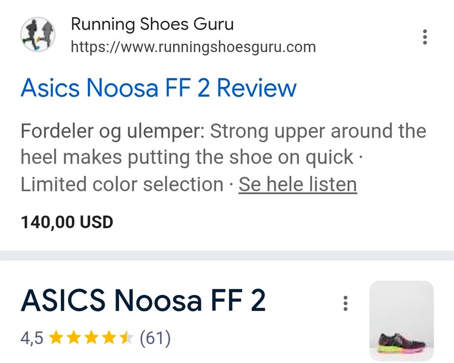Click the Limited color selection text
The height and width of the screenshot is (363, 454).
tap(122, 184)
